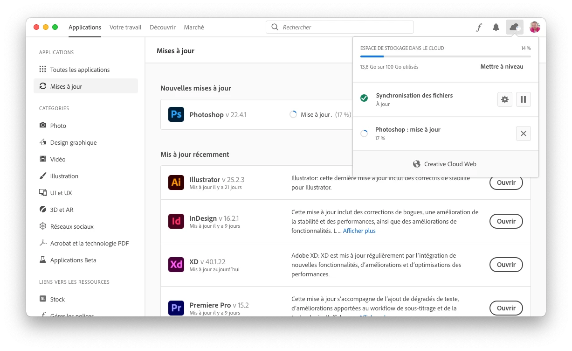Click Ouvrir button for Premiere Pro

(506, 308)
